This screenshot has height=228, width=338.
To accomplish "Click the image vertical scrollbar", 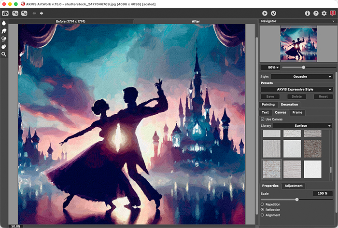I will (x=256, y=126).
